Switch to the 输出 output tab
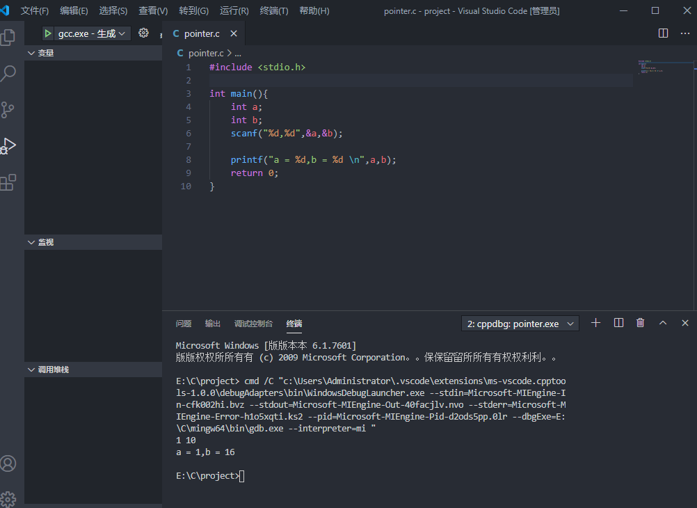 click(212, 324)
